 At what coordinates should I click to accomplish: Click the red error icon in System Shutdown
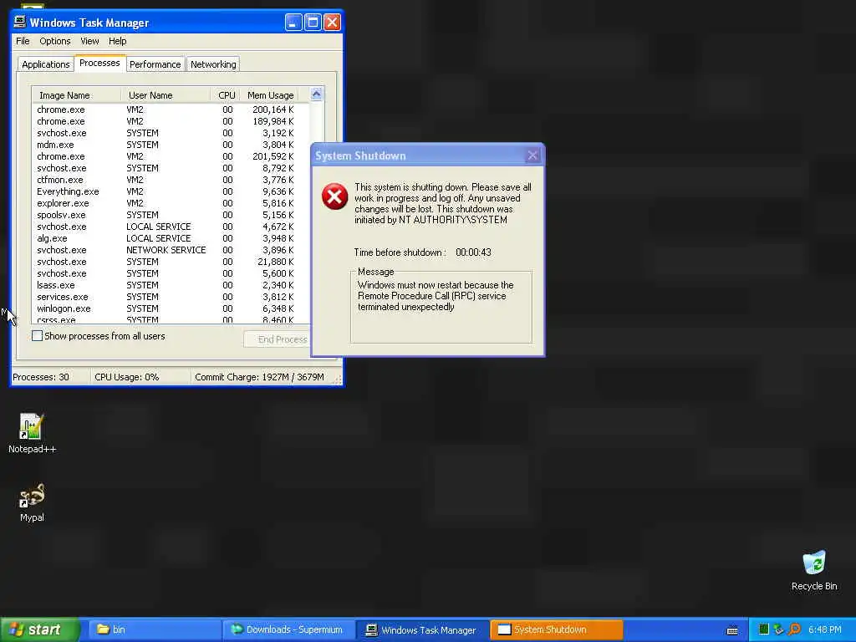pos(334,196)
